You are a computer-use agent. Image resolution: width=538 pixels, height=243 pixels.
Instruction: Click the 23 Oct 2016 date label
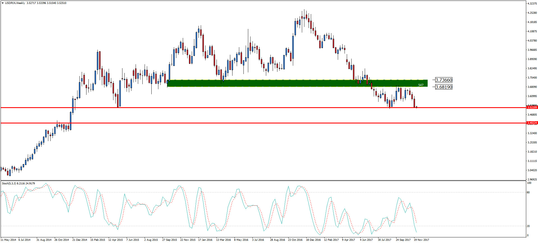295,240
